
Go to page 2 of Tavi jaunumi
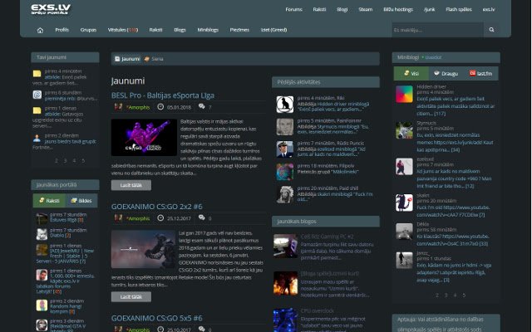pyautogui.click(x=57, y=160)
